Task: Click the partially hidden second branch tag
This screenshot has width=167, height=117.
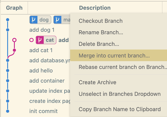Action: tap(62, 20)
